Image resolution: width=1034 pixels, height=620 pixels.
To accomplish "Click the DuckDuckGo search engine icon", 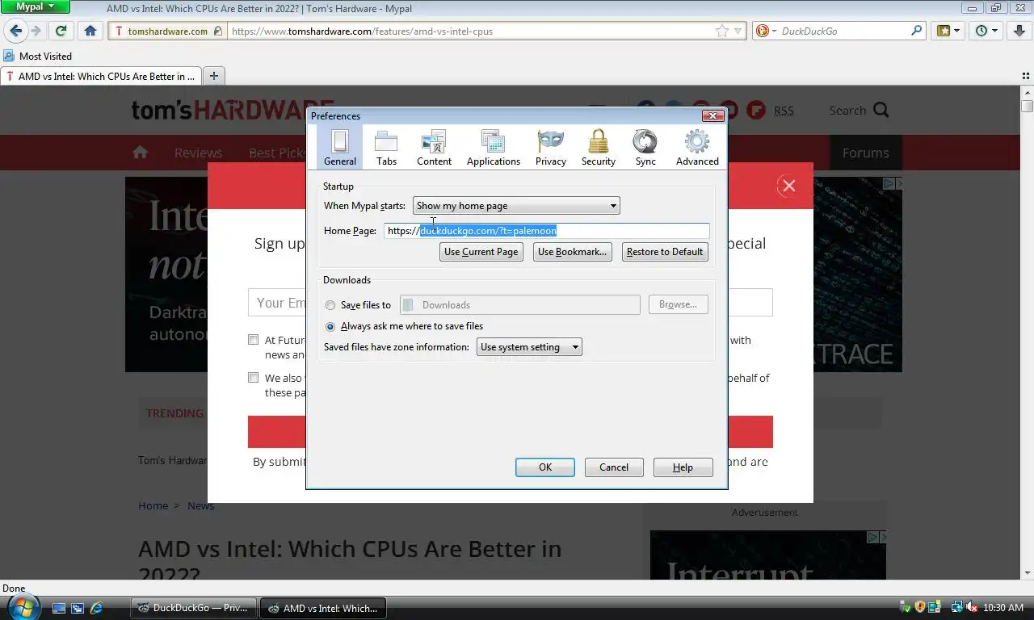I will [762, 31].
